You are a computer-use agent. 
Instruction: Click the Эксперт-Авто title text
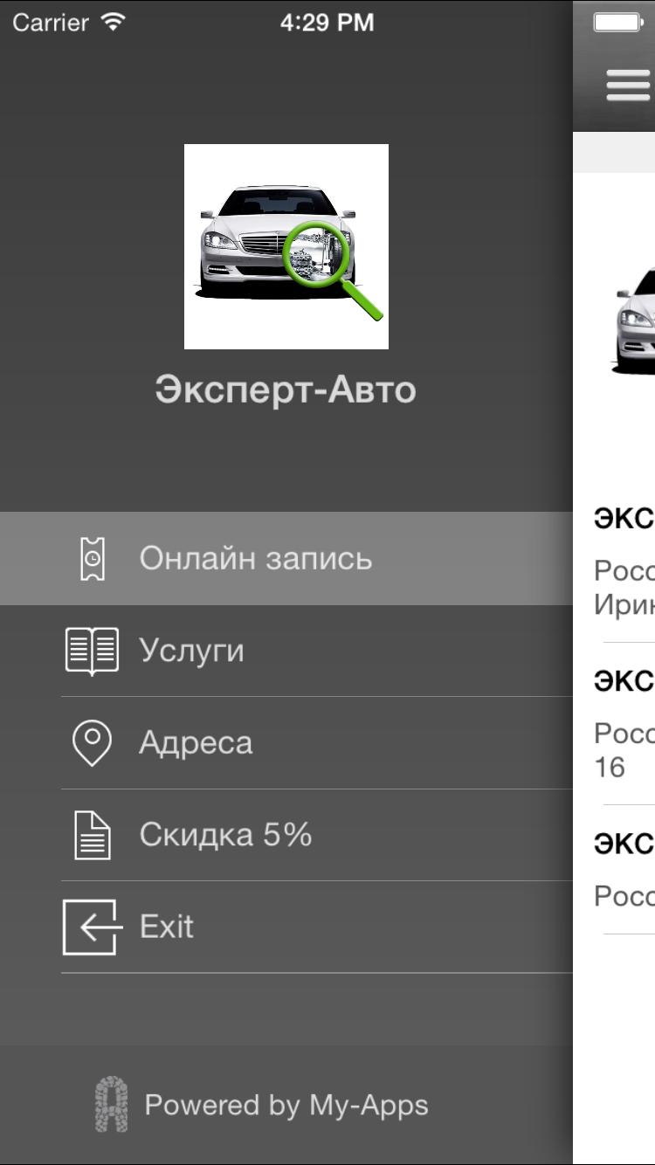286,389
